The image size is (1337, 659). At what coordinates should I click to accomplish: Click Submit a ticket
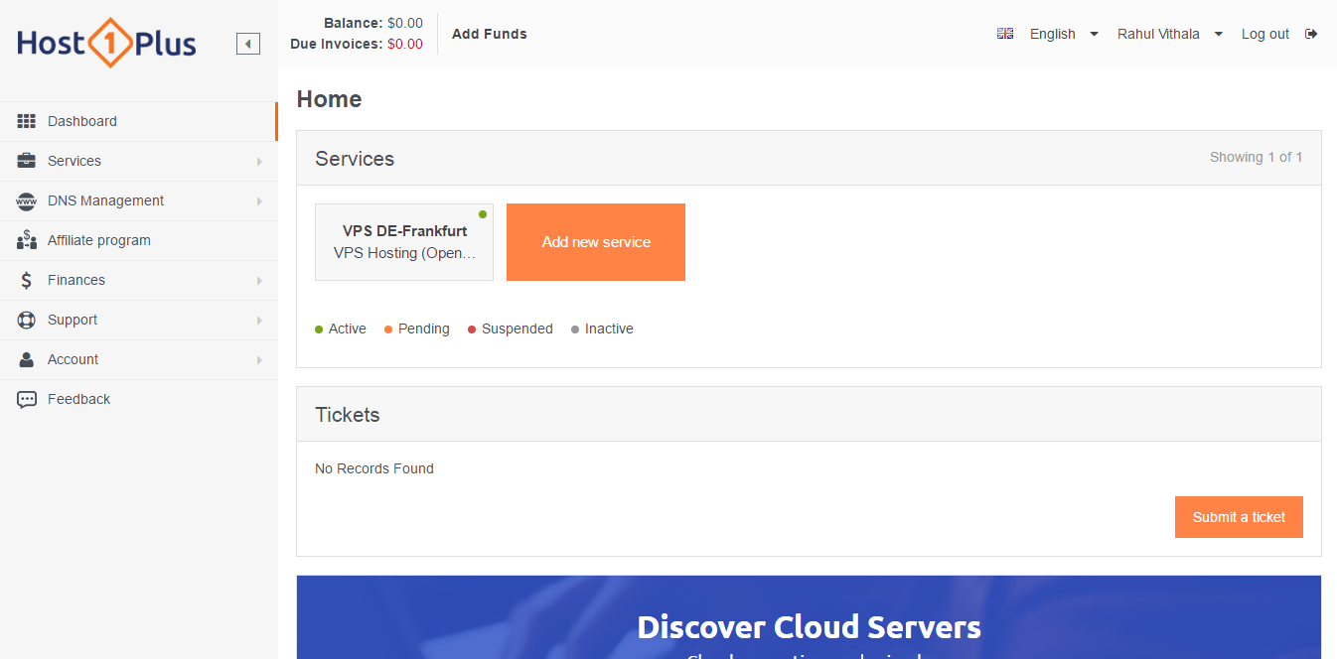point(1239,516)
